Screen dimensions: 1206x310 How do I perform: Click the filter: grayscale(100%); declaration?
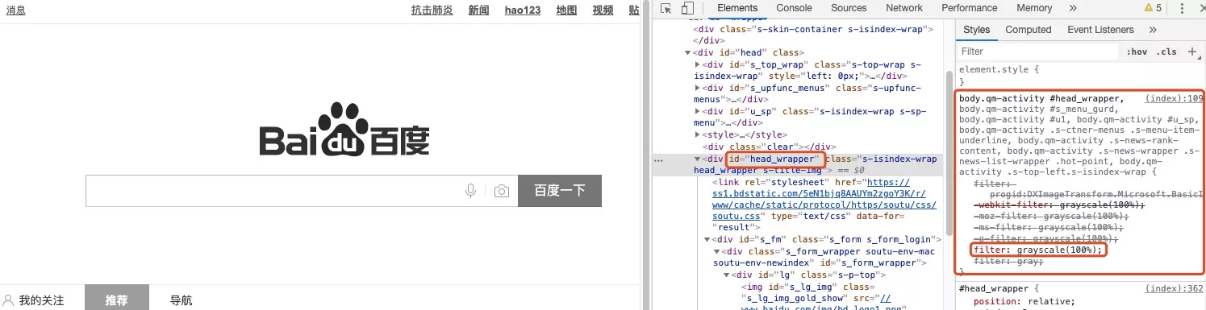[1038, 250]
